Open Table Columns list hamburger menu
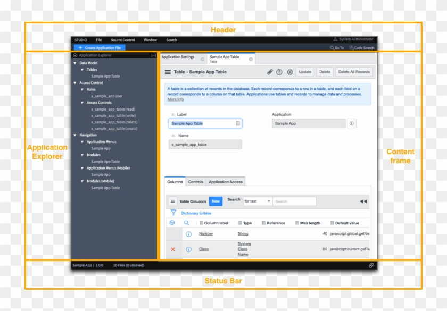Viewport: 447px width, 311px height. [x=172, y=201]
